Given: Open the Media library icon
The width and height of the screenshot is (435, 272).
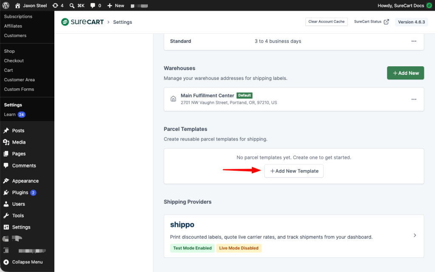Looking at the screenshot, I should coord(6,142).
